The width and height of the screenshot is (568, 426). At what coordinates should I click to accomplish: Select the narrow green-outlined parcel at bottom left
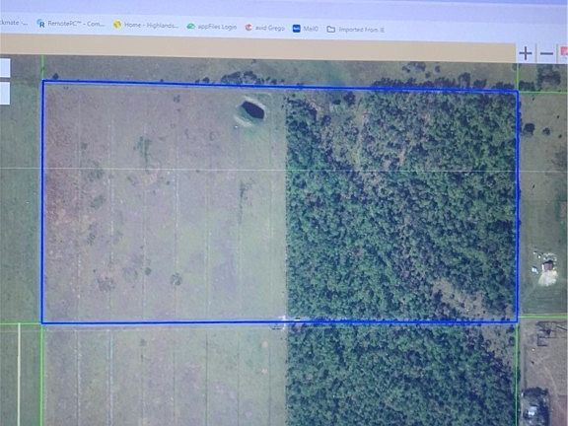point(30,375)
